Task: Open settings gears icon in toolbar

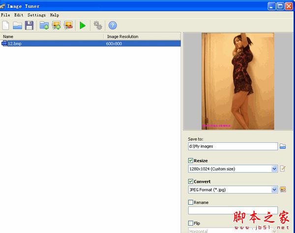Action: 98,25
